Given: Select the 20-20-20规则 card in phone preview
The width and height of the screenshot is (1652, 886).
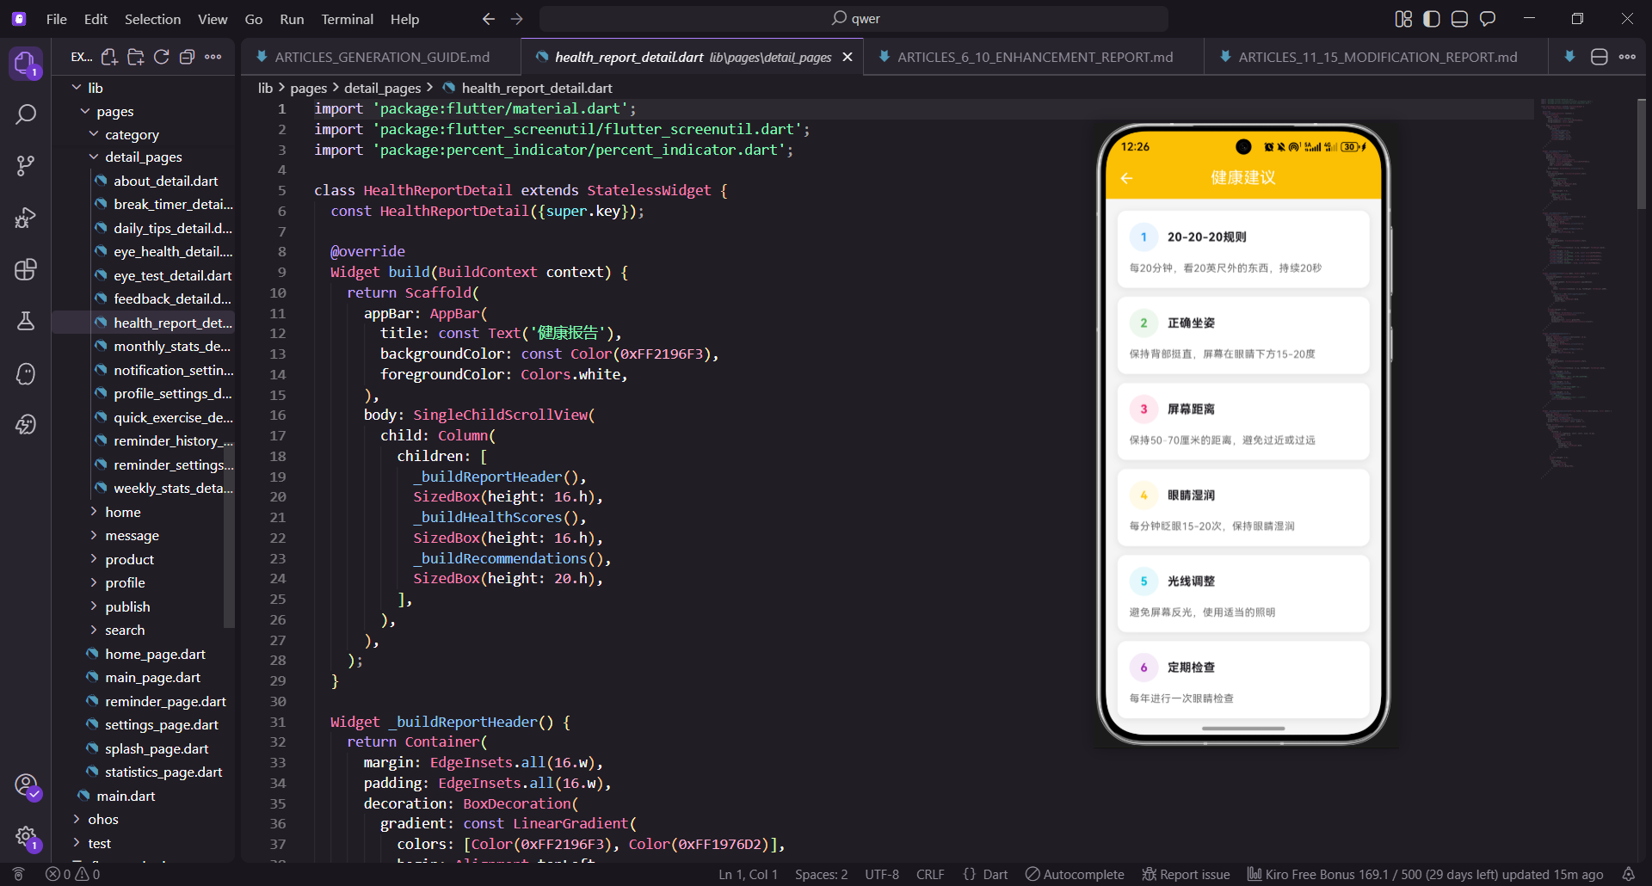Looking at the screenshot, I should pyautogui.click(x=1242, y=249).
